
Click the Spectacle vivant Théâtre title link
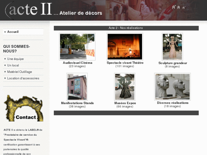point(125,63)
